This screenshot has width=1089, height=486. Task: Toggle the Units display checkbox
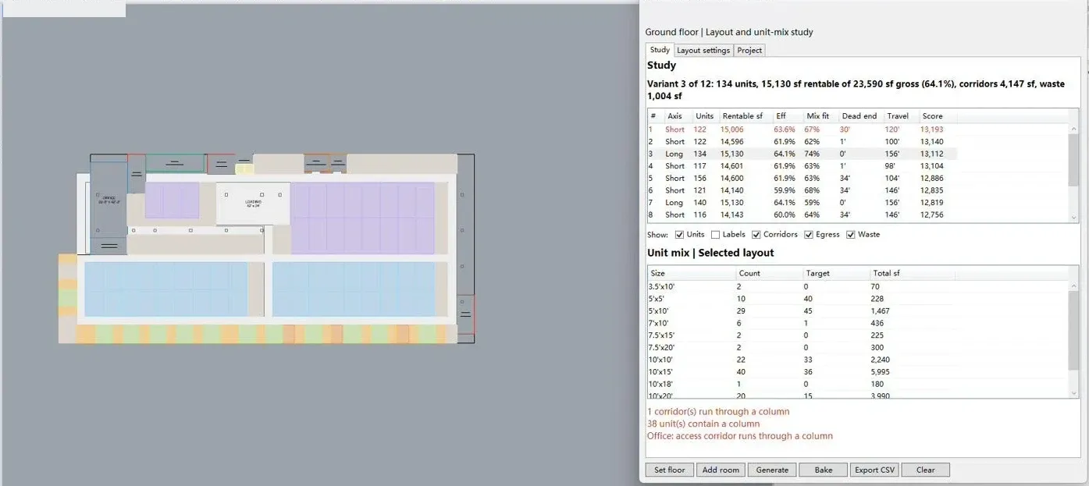(x=679, y=234)
